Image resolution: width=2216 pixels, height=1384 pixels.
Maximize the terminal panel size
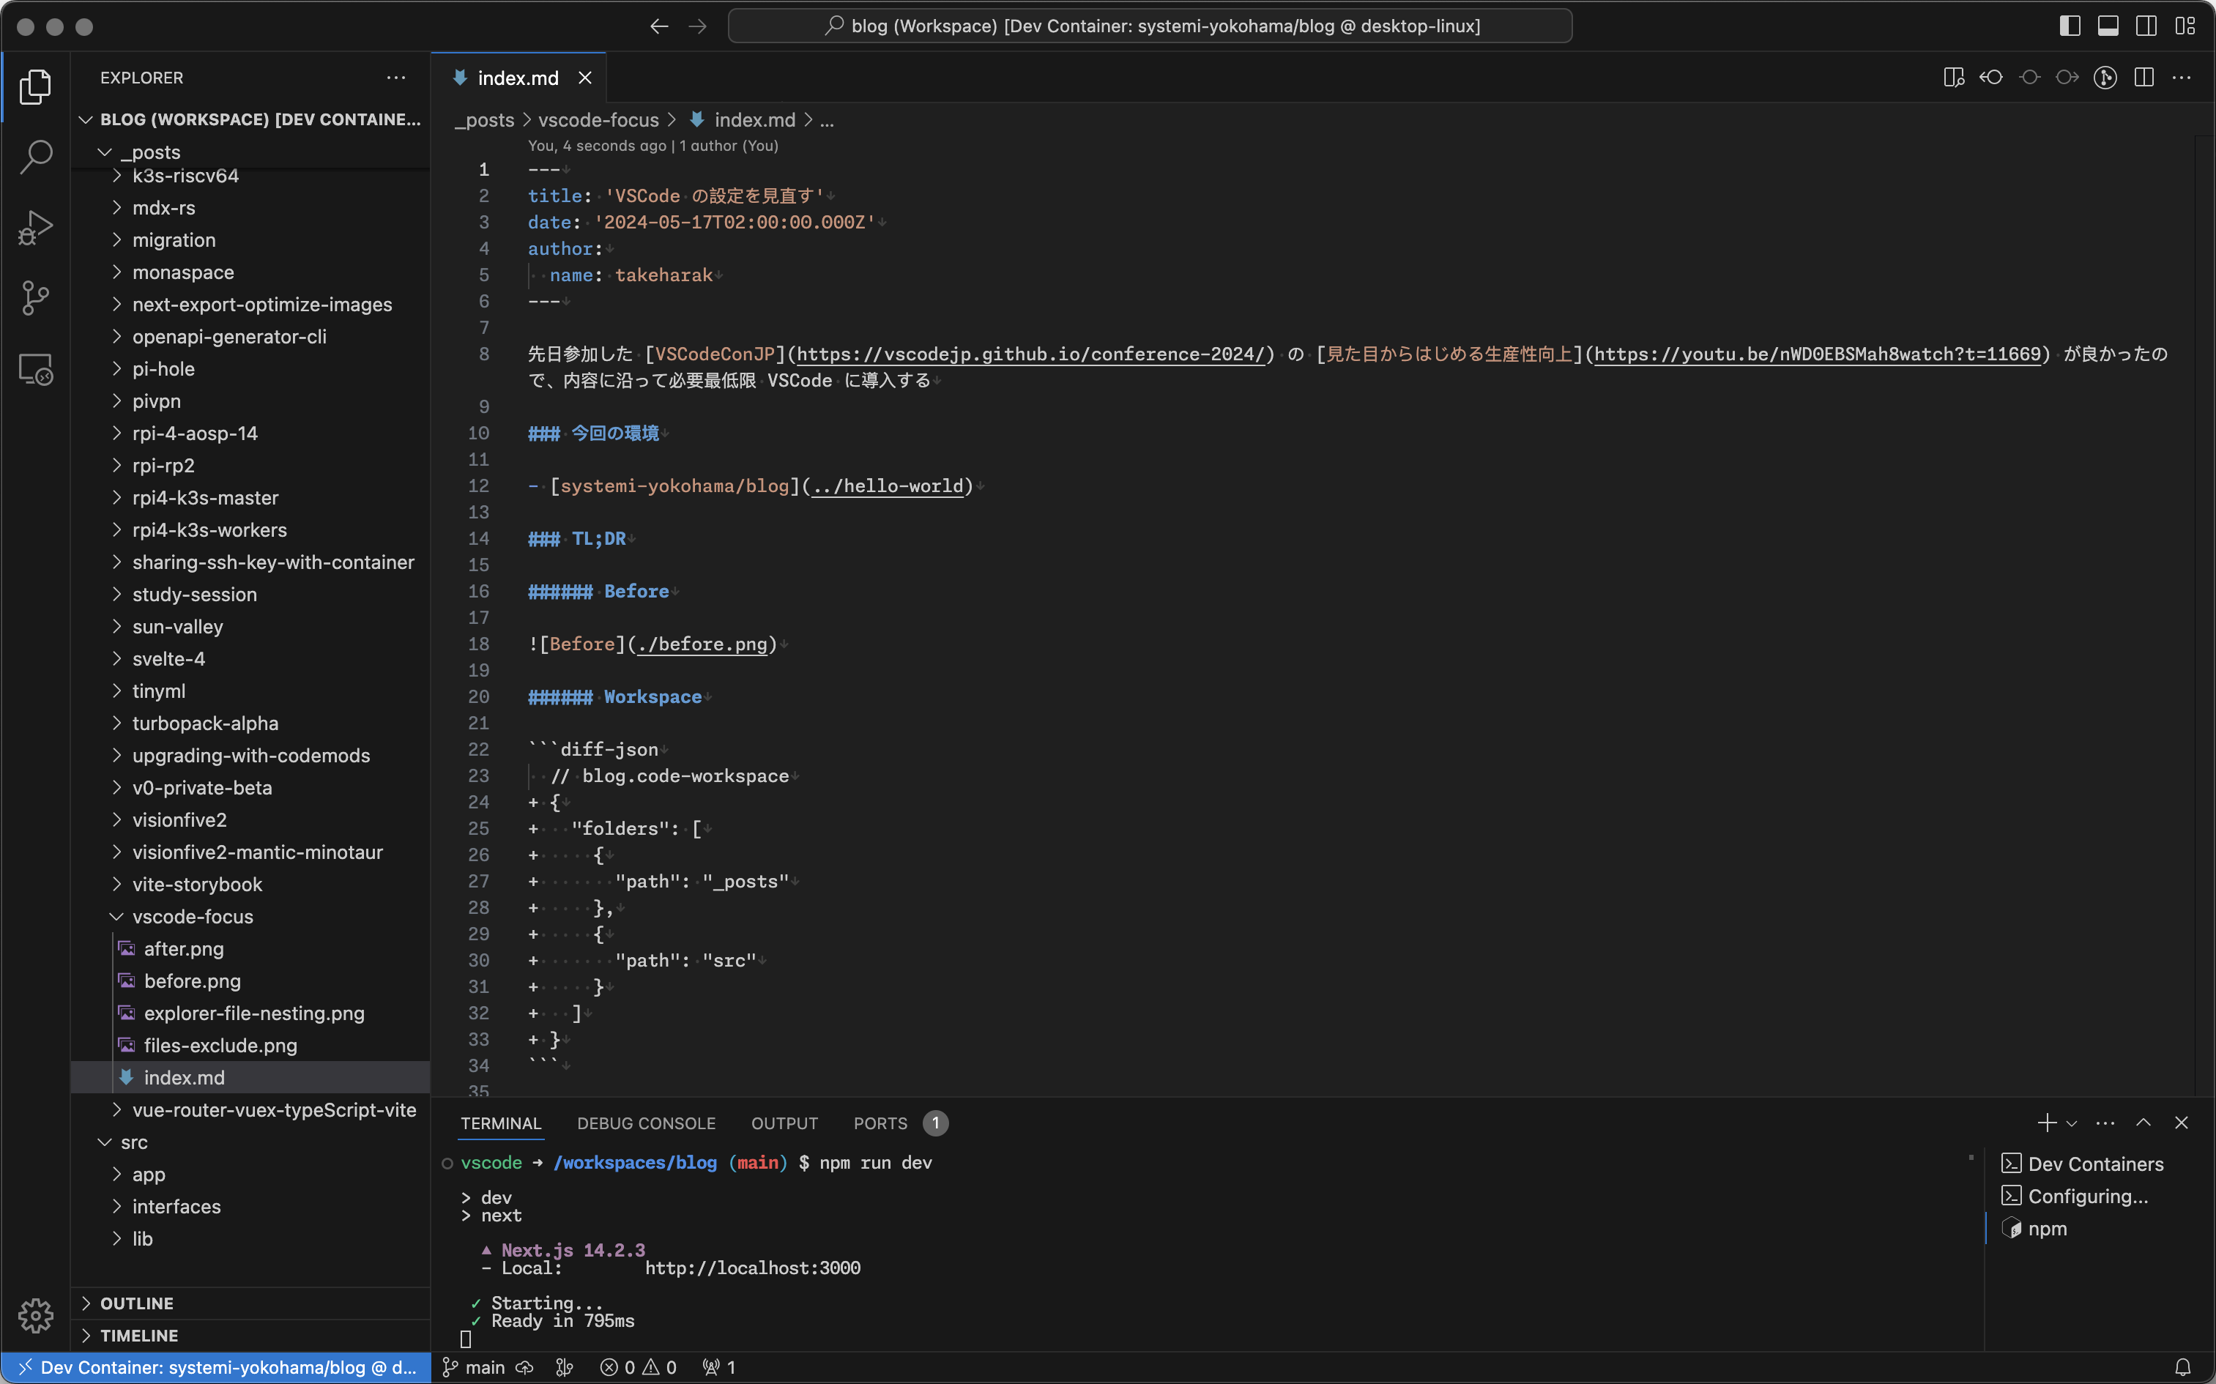[x=2144, y=1123]
